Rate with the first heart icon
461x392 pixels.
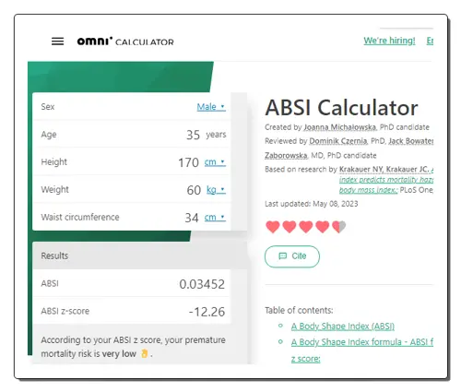point(273,227)
